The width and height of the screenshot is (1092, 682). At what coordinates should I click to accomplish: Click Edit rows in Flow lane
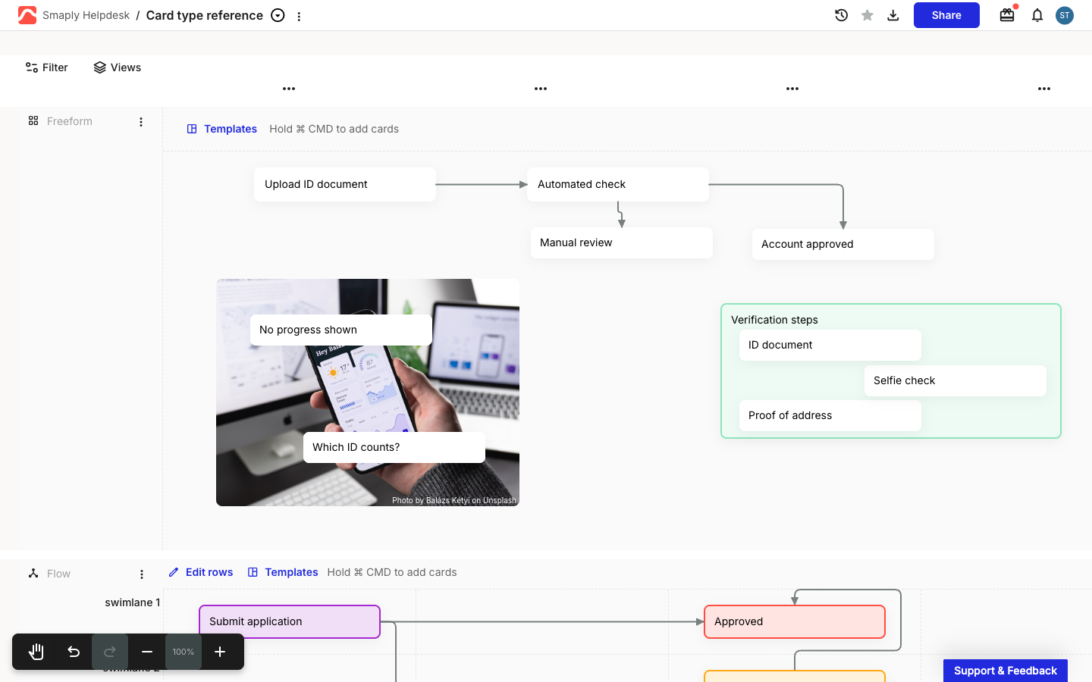coord(201,572)
